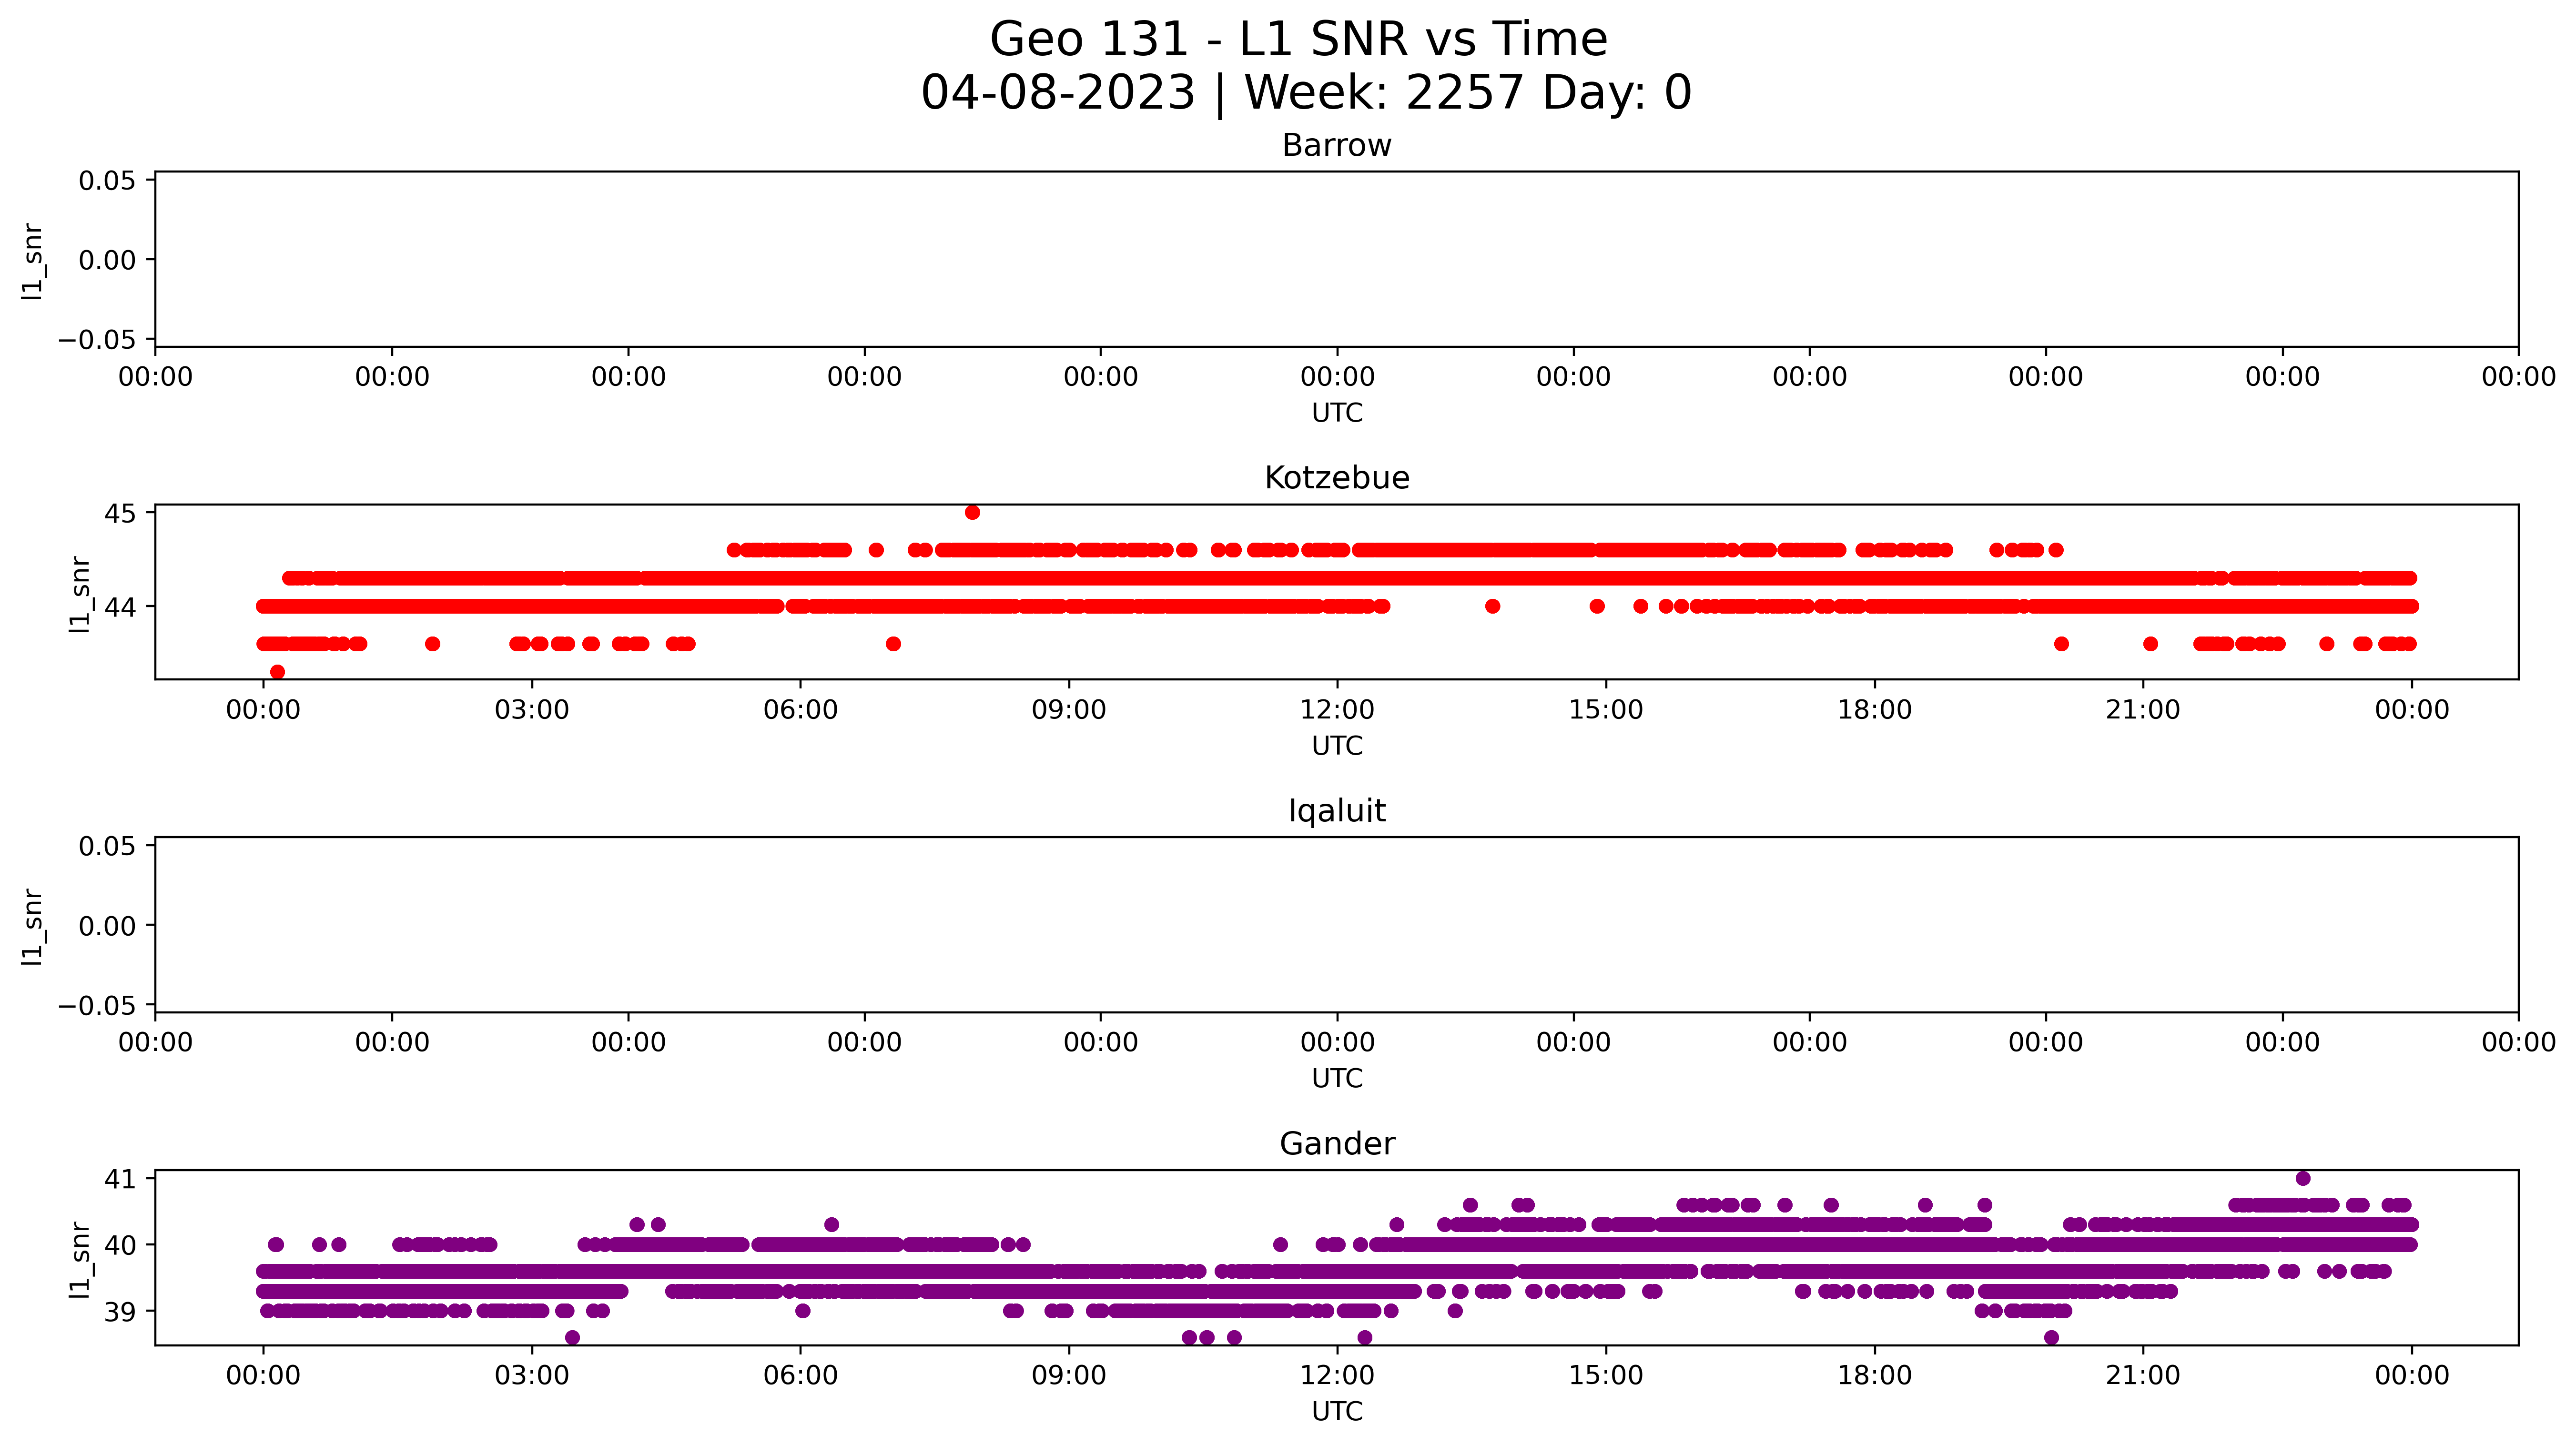Click the 15:00 x-tick label in Gander plot
Viewport: 2576px width, 1445px height.
point(1606,1376)
